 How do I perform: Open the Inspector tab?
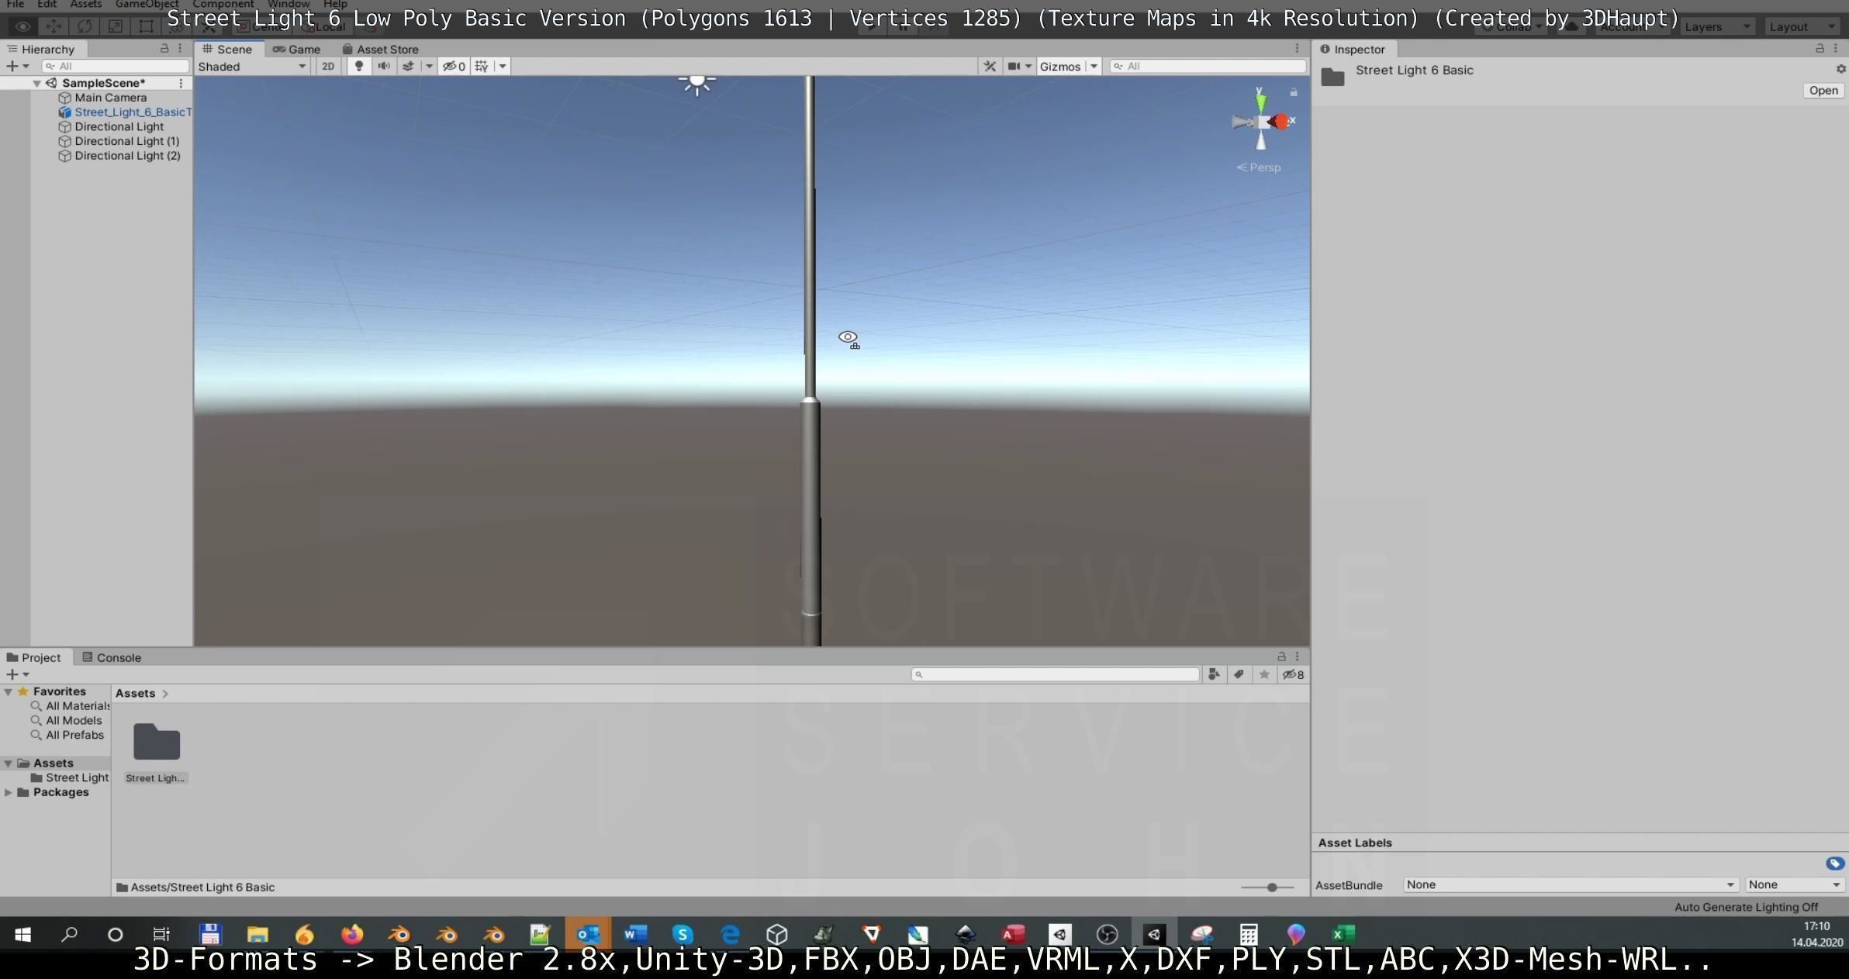(x=1353, y=49)
